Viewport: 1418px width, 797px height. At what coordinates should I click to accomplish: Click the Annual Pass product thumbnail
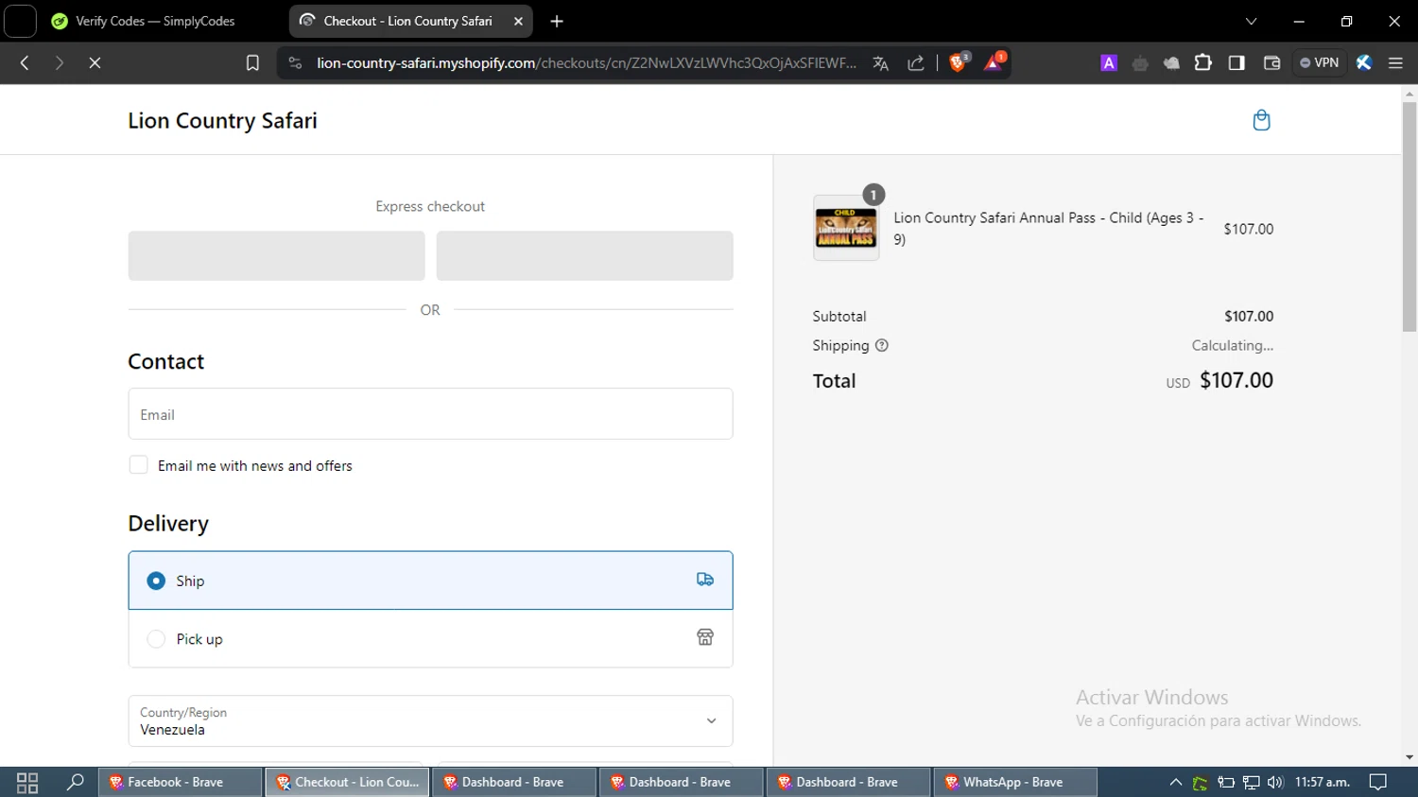click(x=846, y=228)
